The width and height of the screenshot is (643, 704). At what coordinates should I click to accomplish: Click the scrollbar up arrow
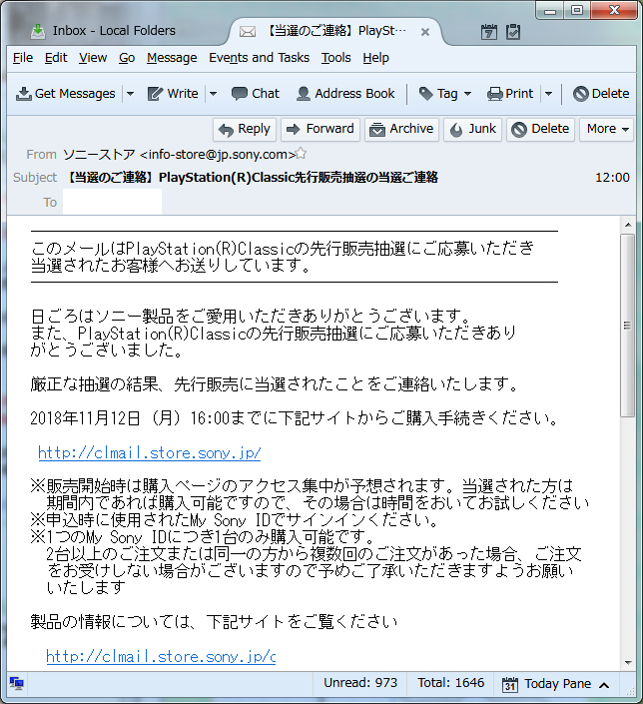click(628, 225)
